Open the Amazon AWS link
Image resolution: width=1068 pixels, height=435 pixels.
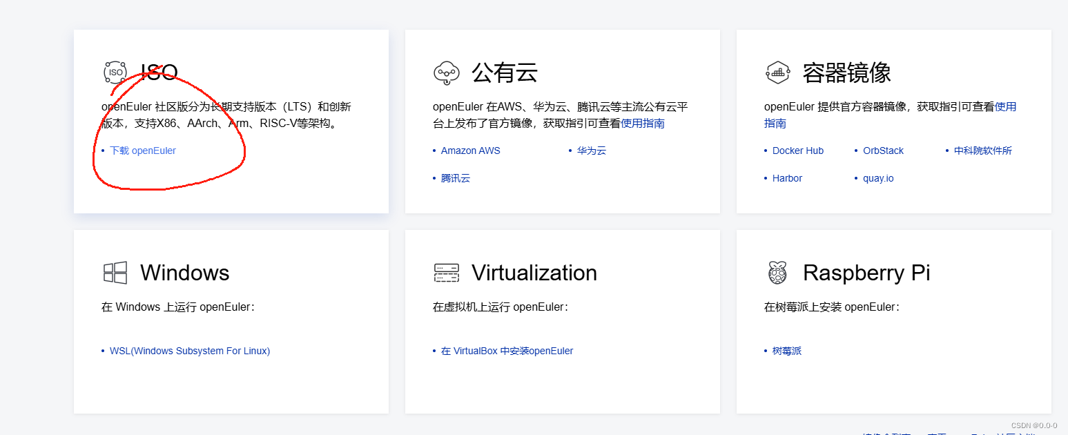click(471, 151)
